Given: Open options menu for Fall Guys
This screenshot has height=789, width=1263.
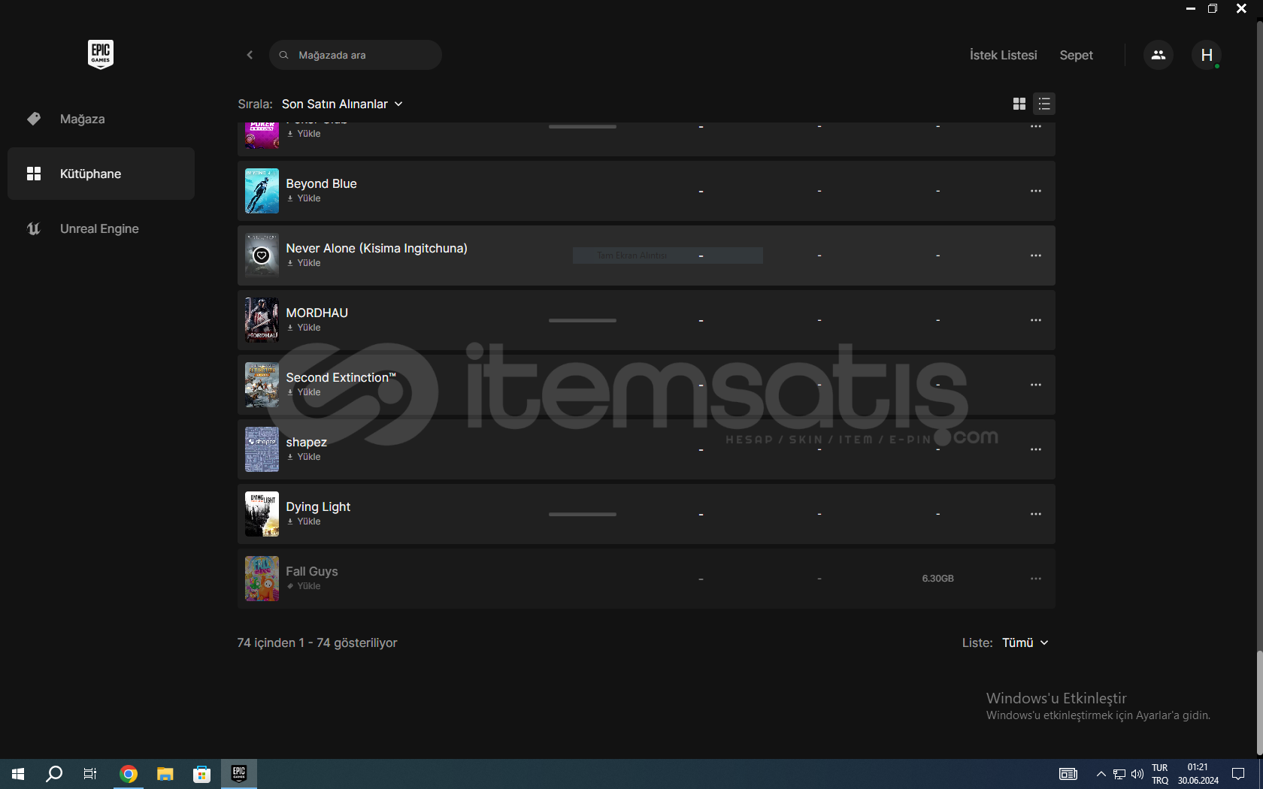Looking at the screenshot, I should [1036, 579].
